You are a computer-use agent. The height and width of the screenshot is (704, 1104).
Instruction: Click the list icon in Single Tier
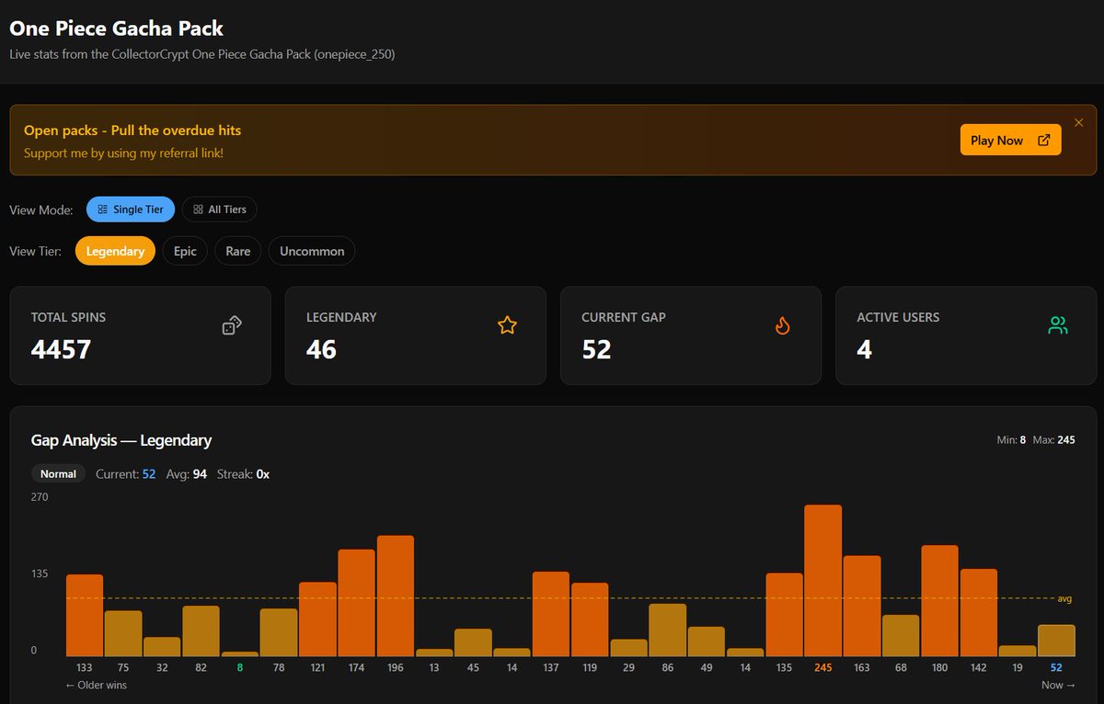[x=103, y=210]
